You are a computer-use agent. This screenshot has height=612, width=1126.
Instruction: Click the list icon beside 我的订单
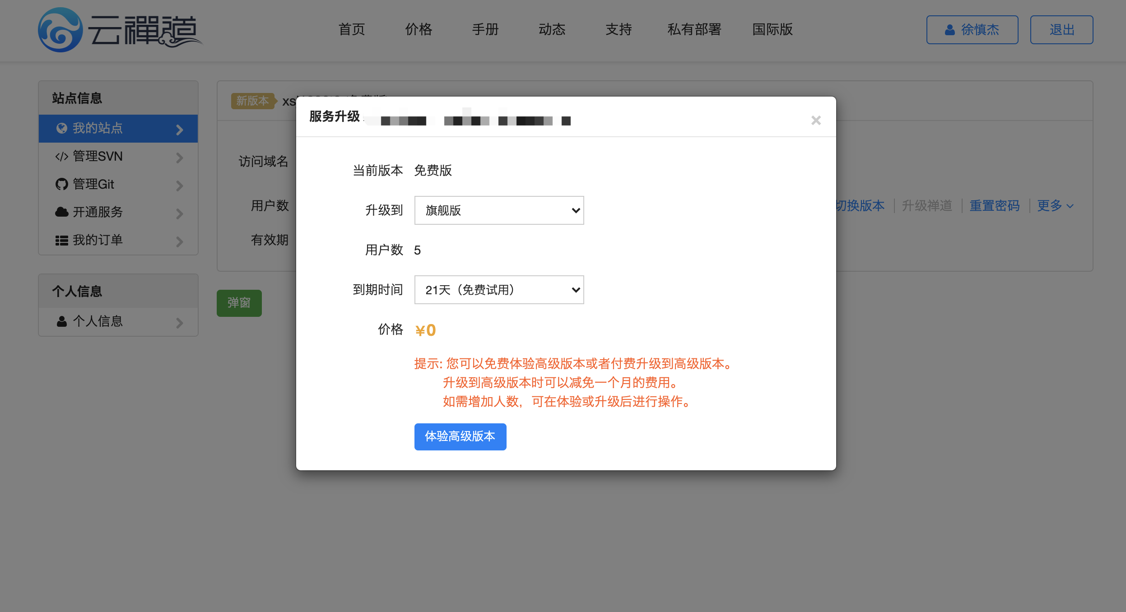coord(62,241)
